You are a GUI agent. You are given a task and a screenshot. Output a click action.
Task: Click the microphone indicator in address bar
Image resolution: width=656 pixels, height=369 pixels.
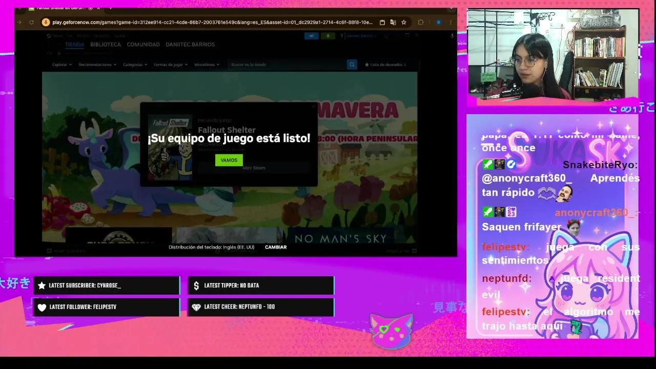tap(46, 22)
